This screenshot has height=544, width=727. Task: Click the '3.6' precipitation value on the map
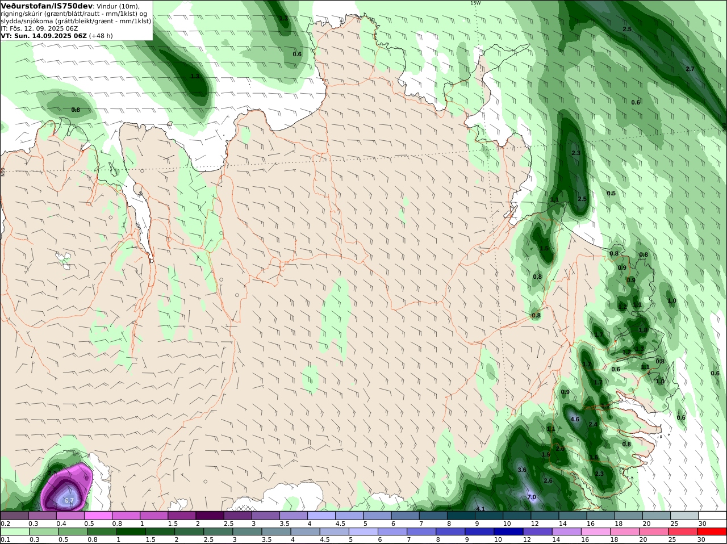[522, 470]
